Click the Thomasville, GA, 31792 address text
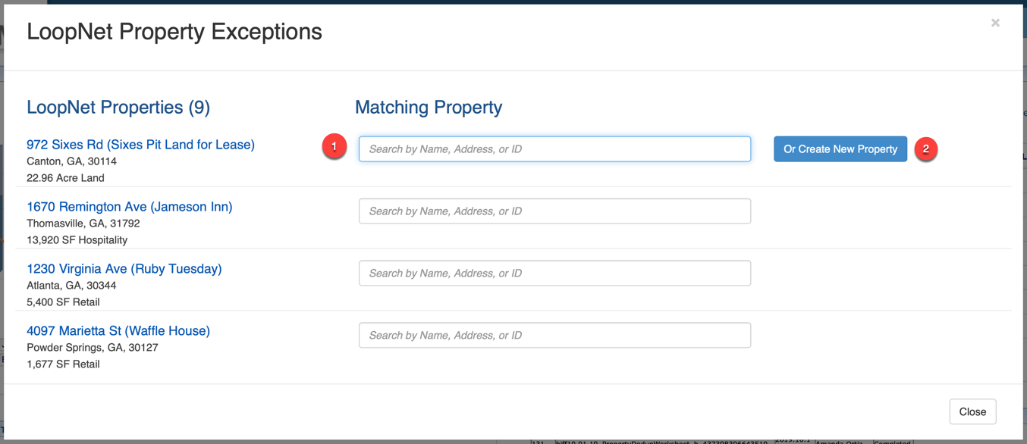 83,224
